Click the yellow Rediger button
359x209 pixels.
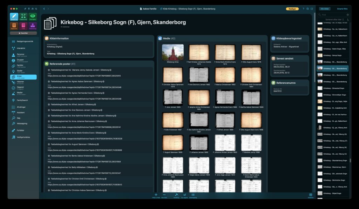292,9
